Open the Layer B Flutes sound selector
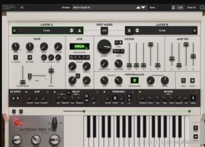This screenshot has width=205, height=147. (x=162, y=30)
